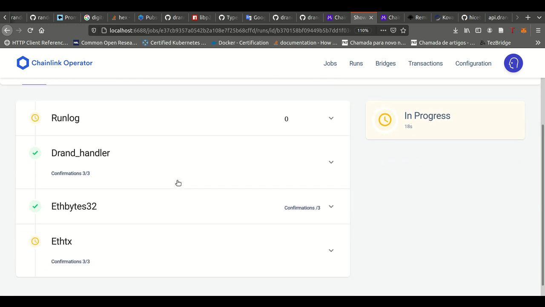Open the Transactions page link
Viewport: 545px width, 307px height.
[425, 64]
